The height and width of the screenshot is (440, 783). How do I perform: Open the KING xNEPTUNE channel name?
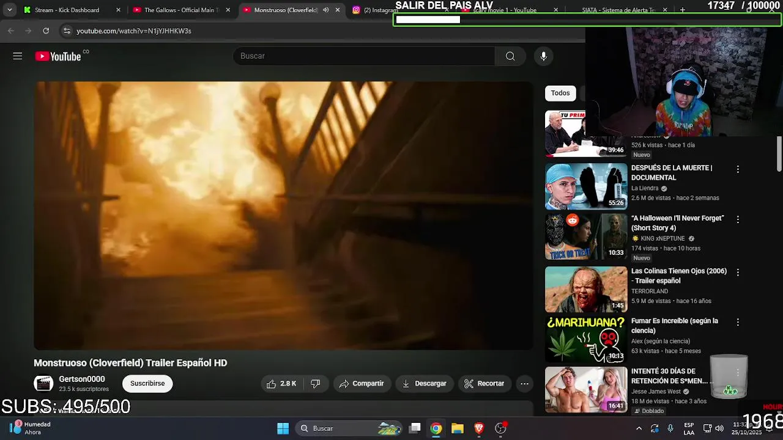pyautogui.click(x=663, y=238)
